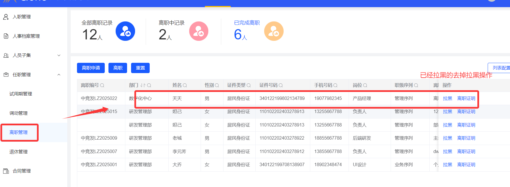Screen dimensions: 510x187
Task: Select the 已完成离职 statistics filter
Action: [247, 23]
